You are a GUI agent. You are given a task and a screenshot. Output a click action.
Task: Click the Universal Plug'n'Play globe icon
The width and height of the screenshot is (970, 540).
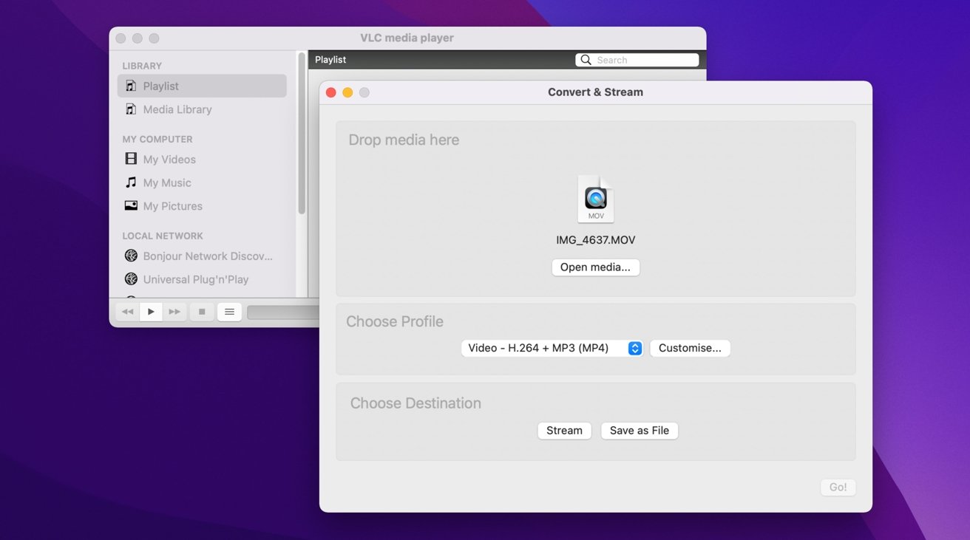click(x=131, y=279)
